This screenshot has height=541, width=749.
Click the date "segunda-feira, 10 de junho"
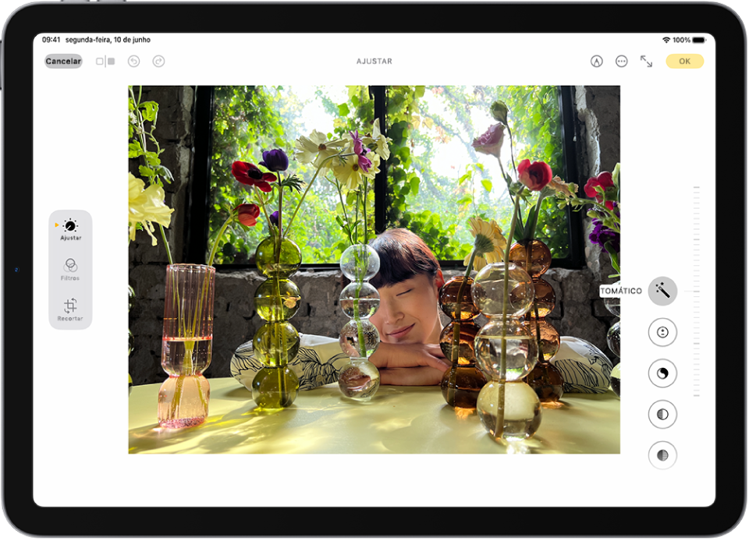[x=108, y=40]
